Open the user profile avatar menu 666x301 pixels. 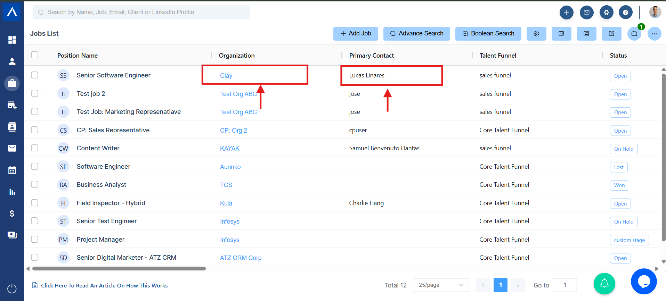pyautogui.click(x=655, y=12)
